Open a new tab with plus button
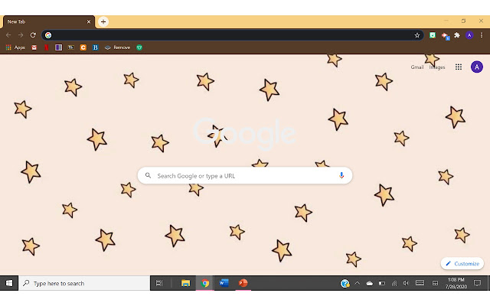This screenshot has height=306, width=490. [x=103, y=22]
